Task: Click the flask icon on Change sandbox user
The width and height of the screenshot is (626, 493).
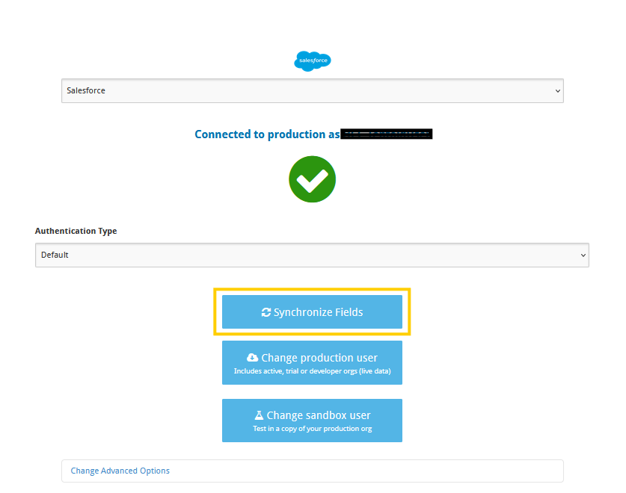Action: 259,415
